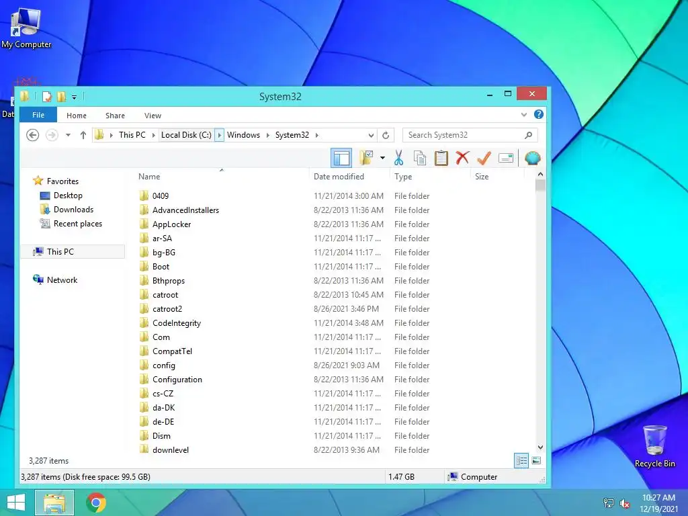Click the muted volume tray icon
688x516 pixels.
(x=625, y=503)
